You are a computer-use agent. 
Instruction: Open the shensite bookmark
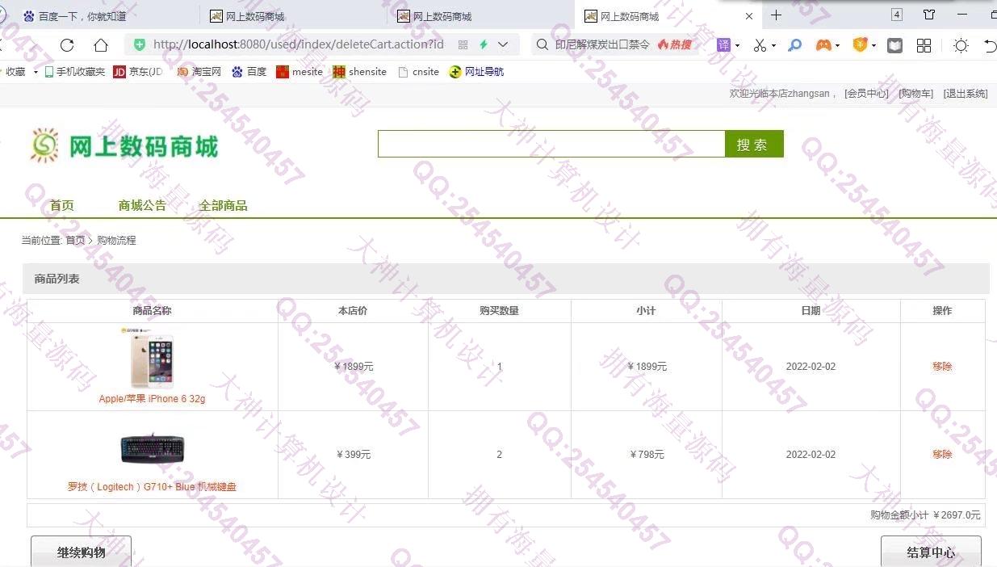click(x=360, y=72)
